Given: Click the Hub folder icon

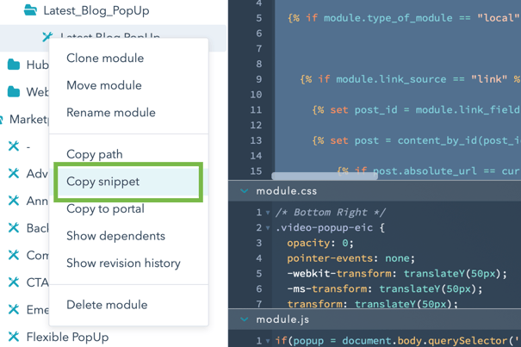Looking at the screenshot, I should coord(14,65).
